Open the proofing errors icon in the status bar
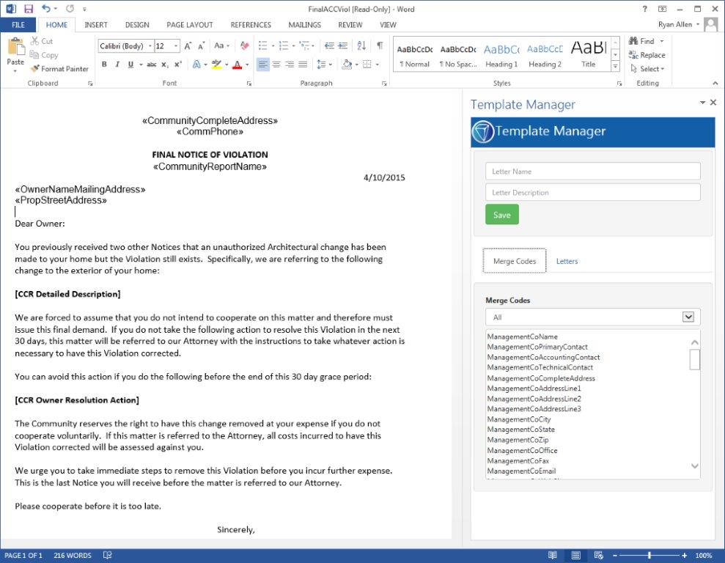Screen dimensions: 725x563 click(107, 555)
